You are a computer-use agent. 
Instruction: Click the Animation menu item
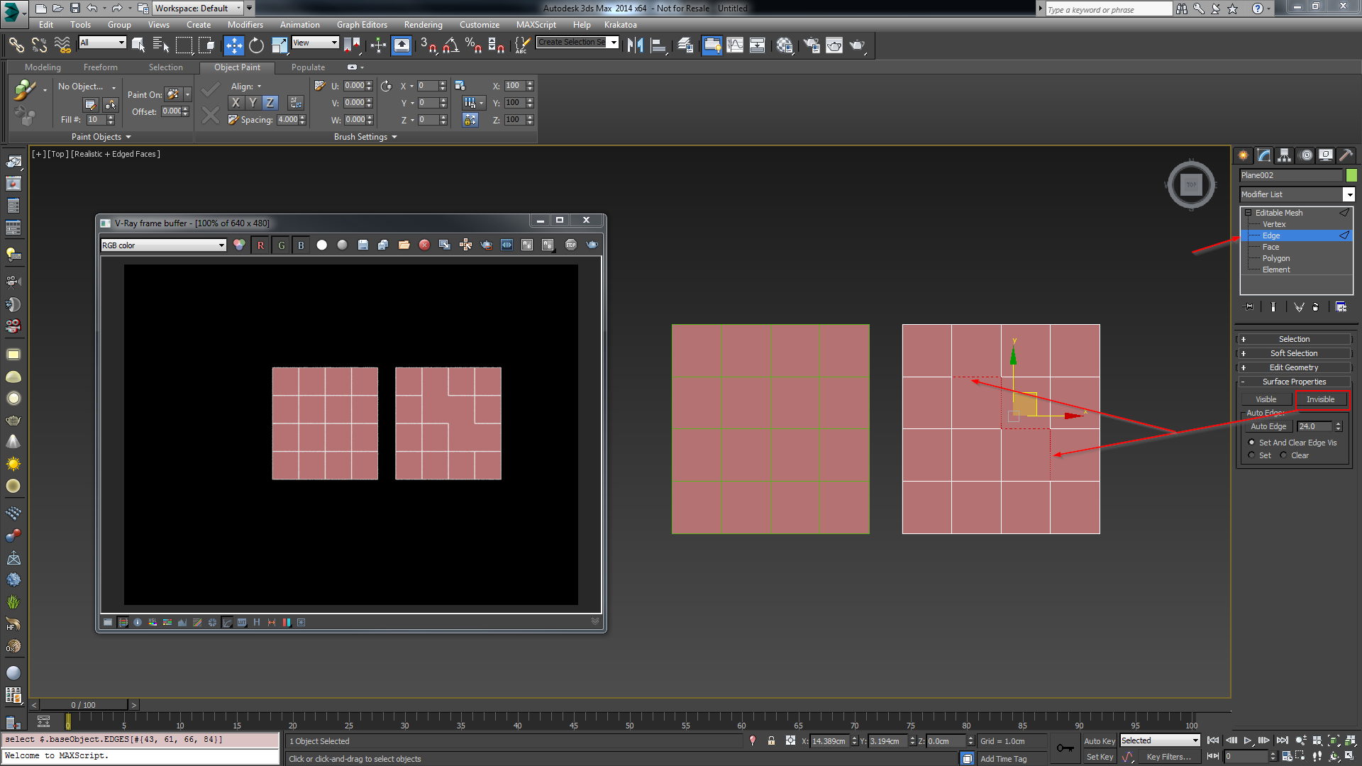(300, 23)
